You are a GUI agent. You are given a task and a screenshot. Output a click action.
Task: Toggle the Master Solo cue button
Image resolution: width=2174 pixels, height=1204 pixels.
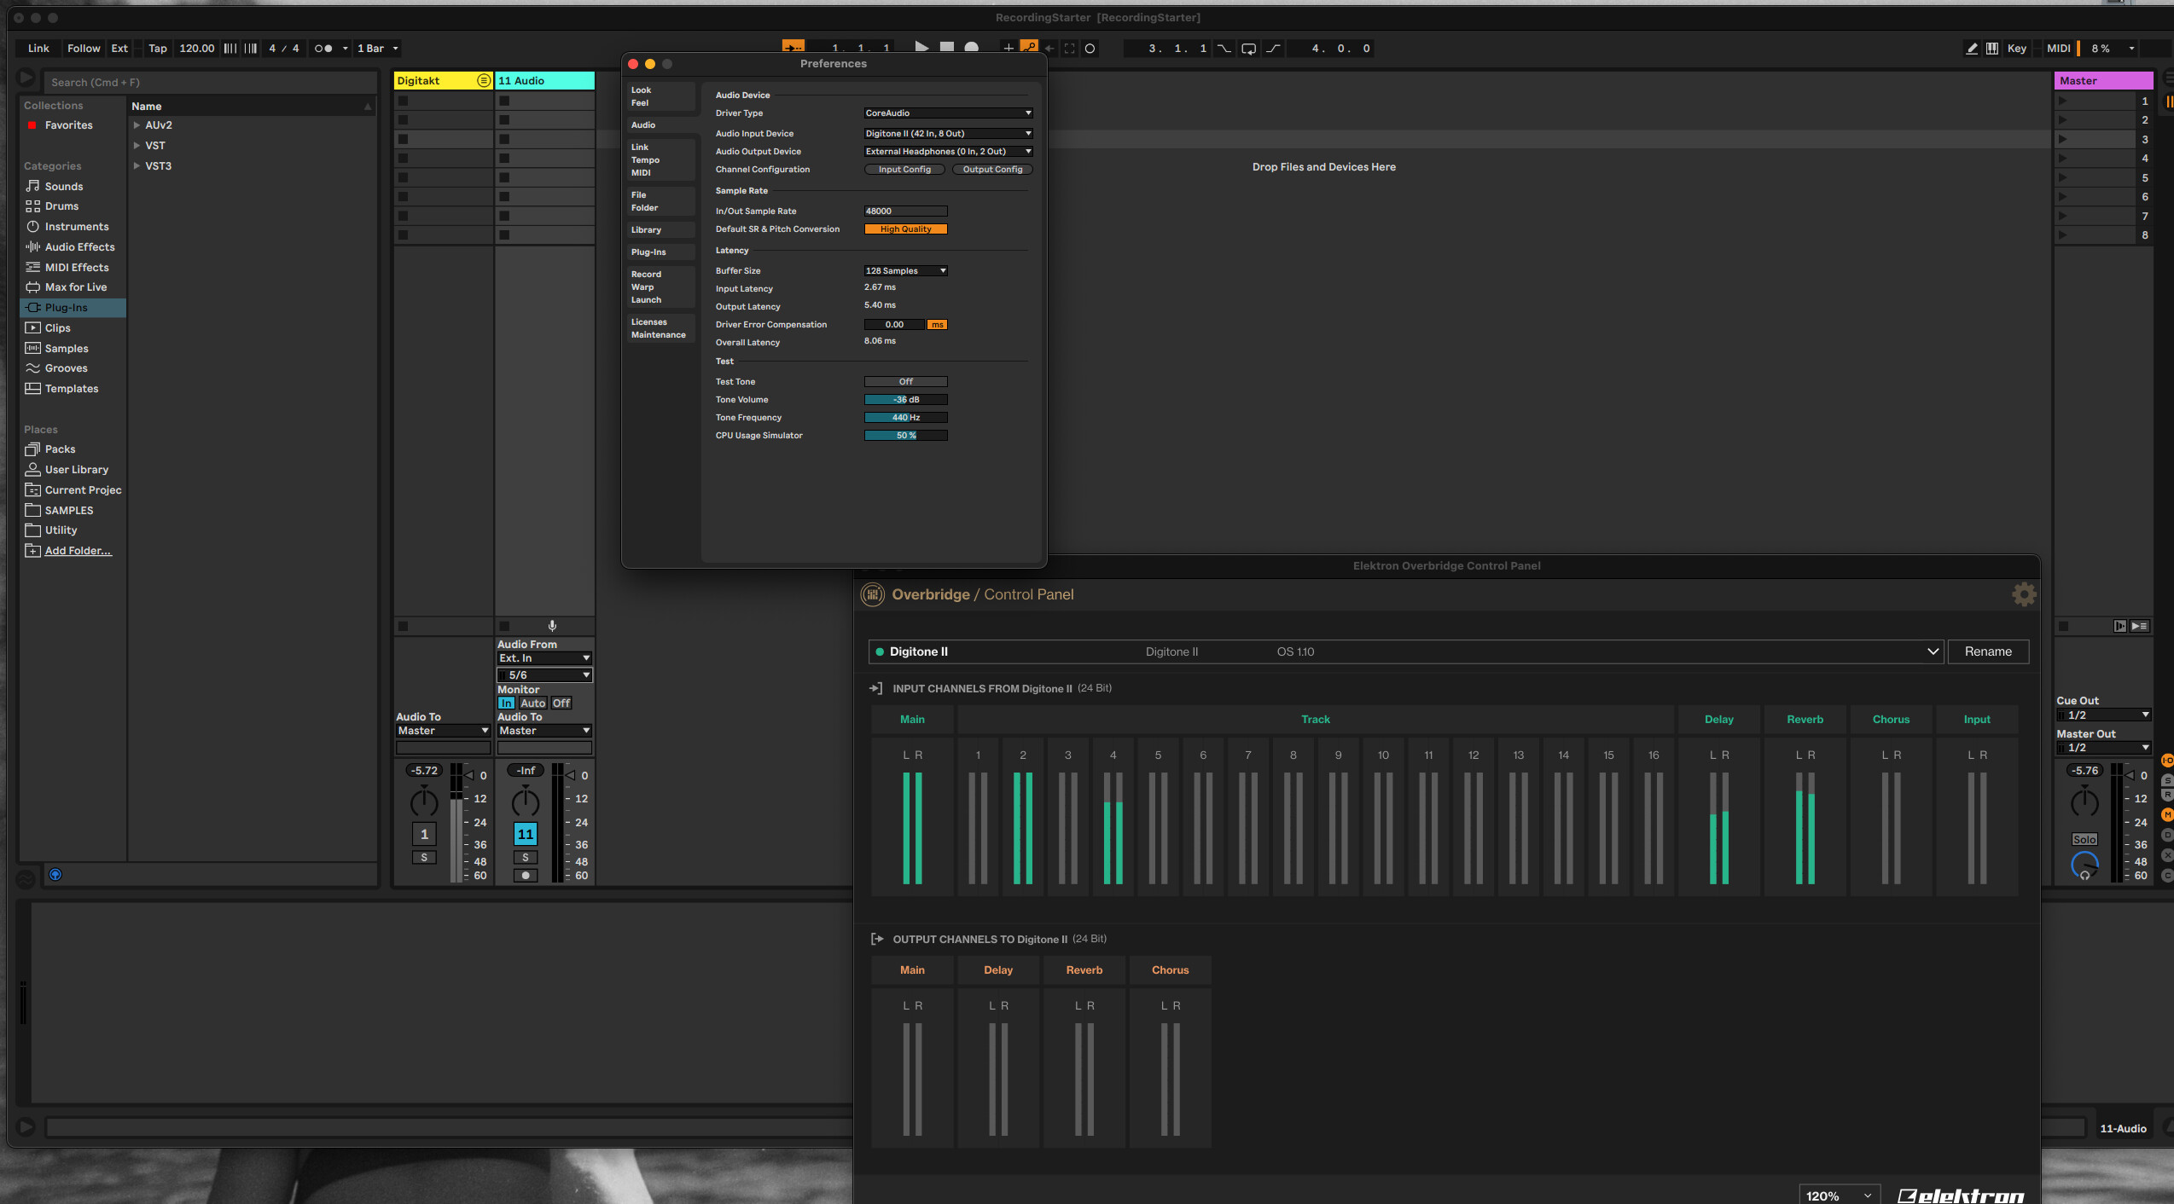click(2084, 839)
